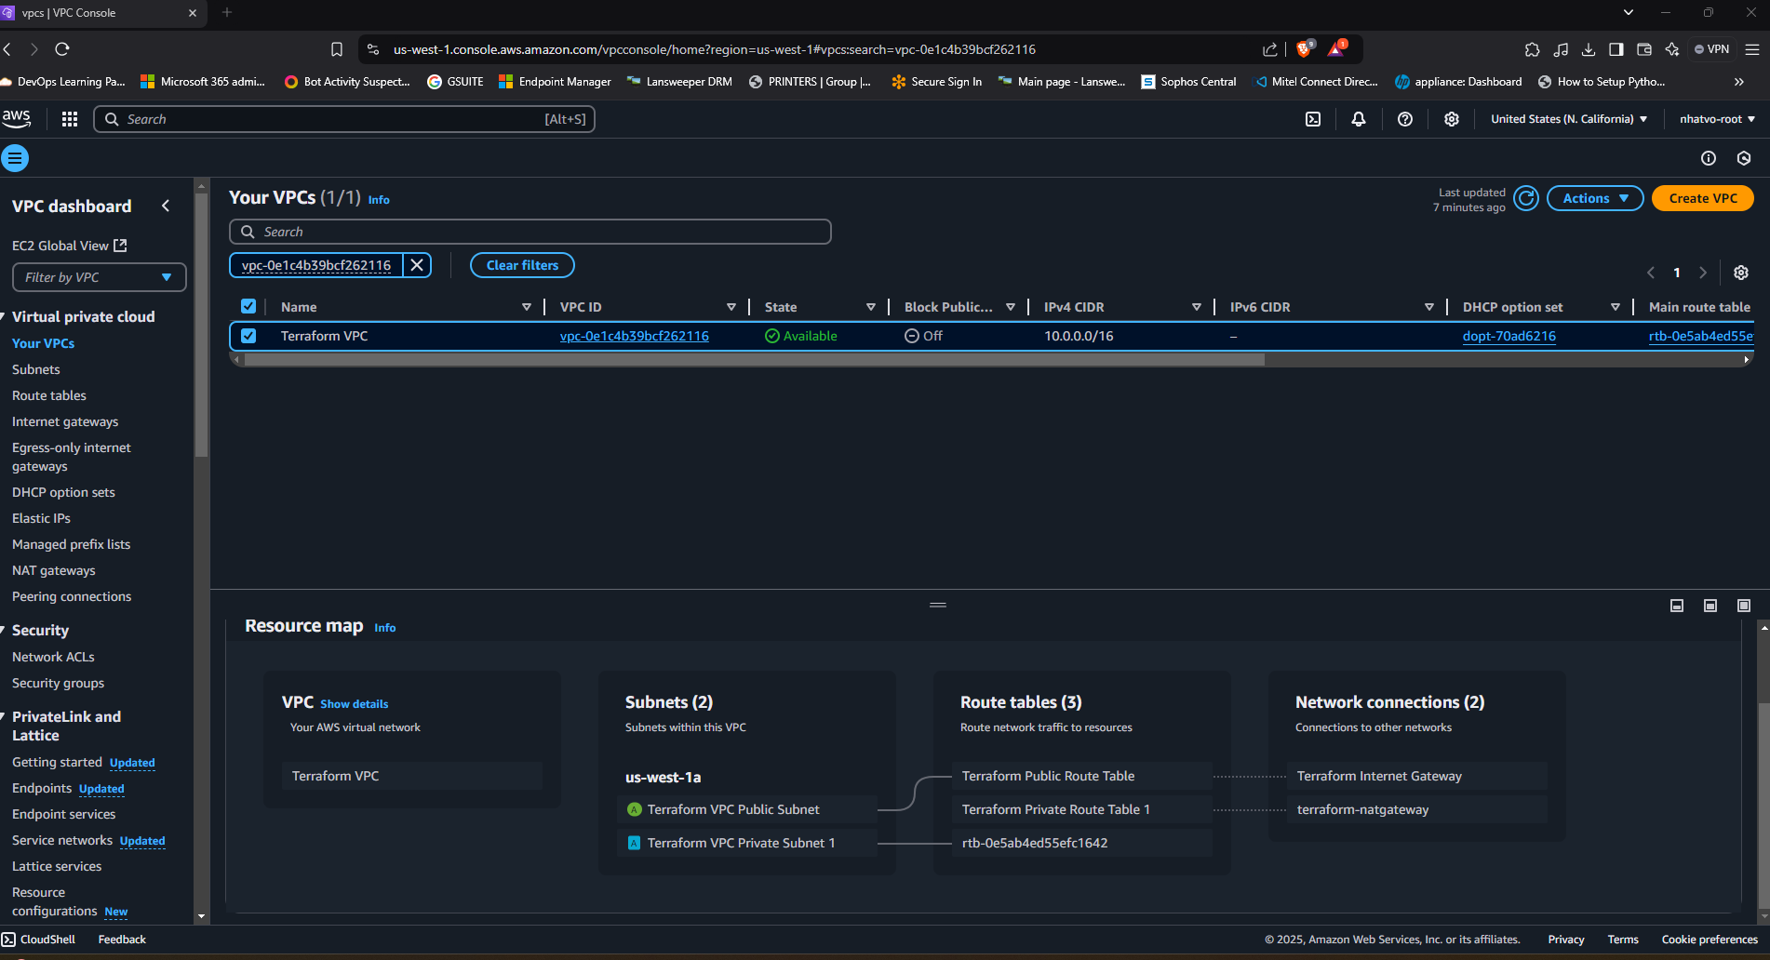Collapse the VPC dashboard sidebar
The width and height of the screenshot is (1770, 960).
[x=166, y=207]
